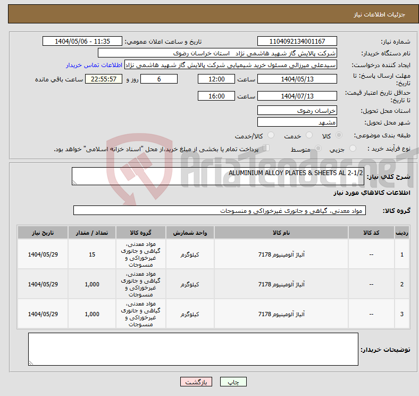Click the نام کالا column header

coord(281,233)
